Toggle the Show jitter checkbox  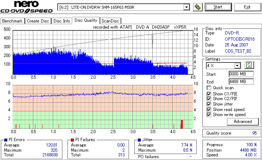tap(209, 104)
